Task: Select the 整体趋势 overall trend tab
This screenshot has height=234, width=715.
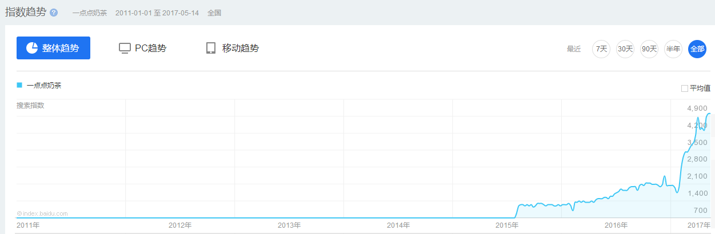Action: [53, 48]
